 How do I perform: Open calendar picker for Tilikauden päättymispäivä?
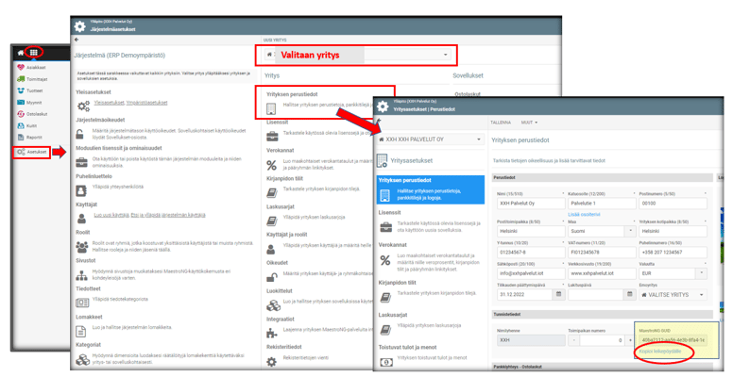pyautogui.click(x=557, y=295)
